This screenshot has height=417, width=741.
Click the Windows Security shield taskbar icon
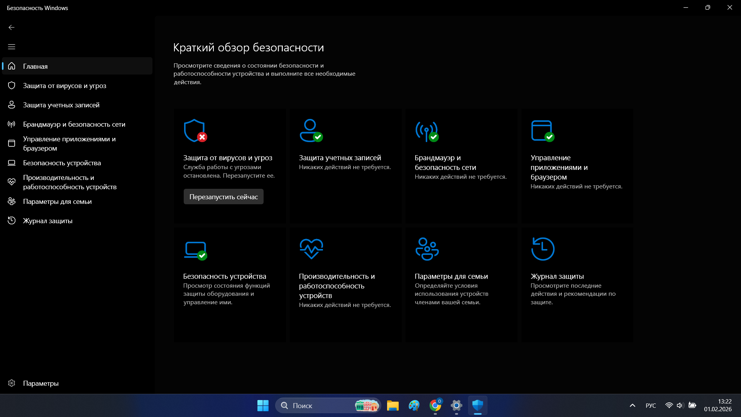coord(478,405)
